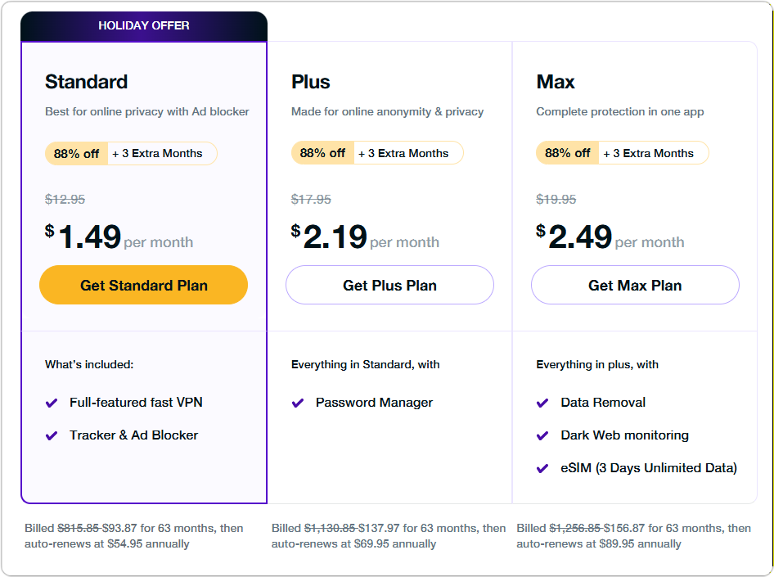Click checkmark beside Data Removal
The height and width of the screenshot is (577, 774).
pyautogui.click(x=542, y=403)
